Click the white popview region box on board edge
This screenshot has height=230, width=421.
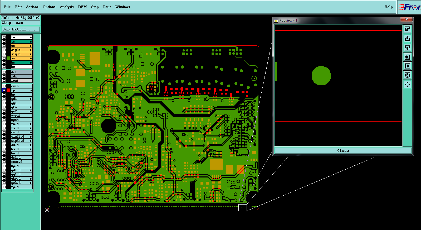point(243,207)
